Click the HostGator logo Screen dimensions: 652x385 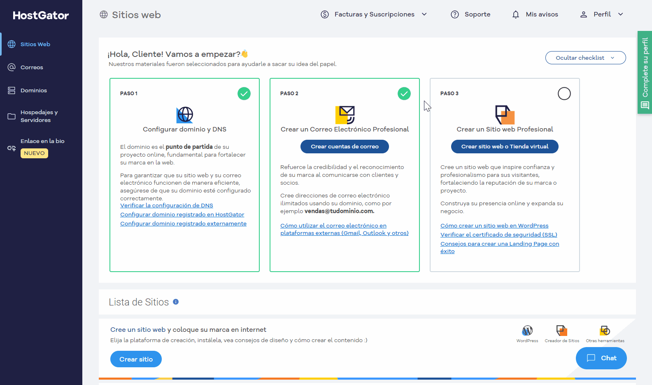click(x=41, y=15)
